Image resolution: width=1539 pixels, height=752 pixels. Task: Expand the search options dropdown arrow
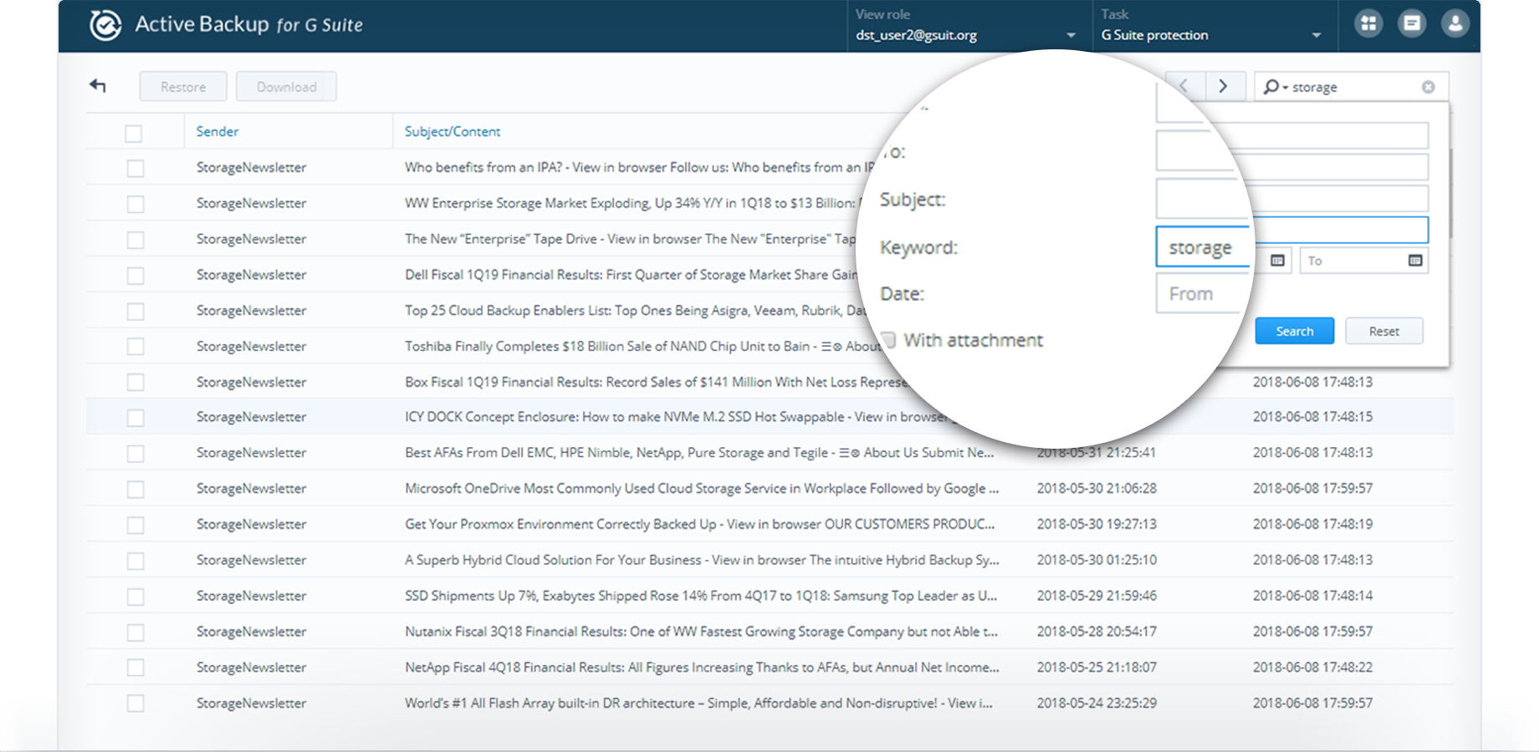click(1286, 88)
